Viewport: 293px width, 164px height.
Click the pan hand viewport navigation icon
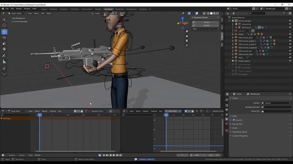tap(187, 36)
